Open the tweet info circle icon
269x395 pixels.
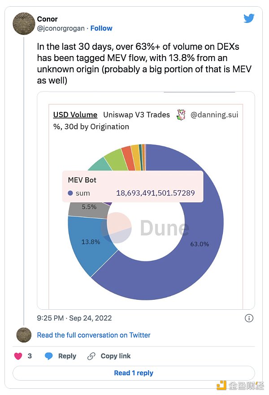(249, 318)
